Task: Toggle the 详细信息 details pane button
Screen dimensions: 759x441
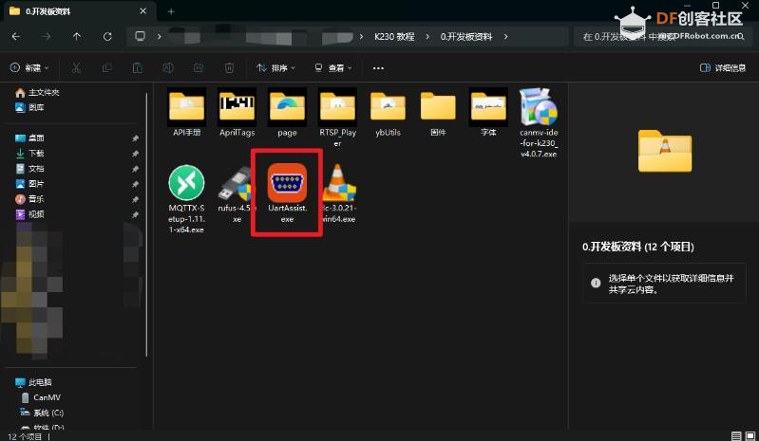Action: pos(722,68)
